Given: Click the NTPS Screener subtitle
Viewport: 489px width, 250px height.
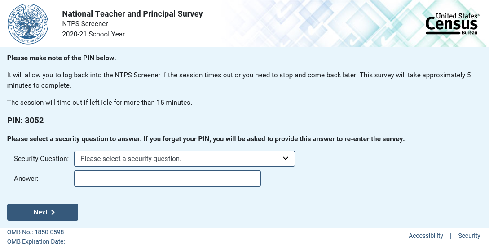Looking at the screenshot, I should pyautogui.click(x=85, y=24).
